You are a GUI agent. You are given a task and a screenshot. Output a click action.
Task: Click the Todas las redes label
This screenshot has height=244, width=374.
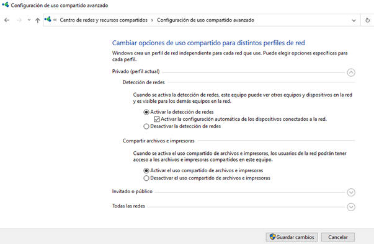coord(128,206)
